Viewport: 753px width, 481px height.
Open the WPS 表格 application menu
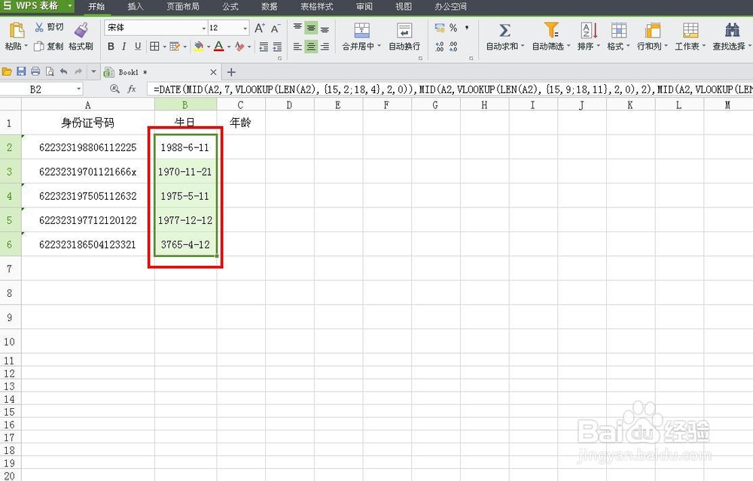click(36, 6)
